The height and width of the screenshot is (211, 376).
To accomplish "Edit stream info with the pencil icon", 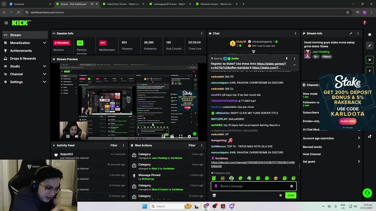I will click(351, 33).
